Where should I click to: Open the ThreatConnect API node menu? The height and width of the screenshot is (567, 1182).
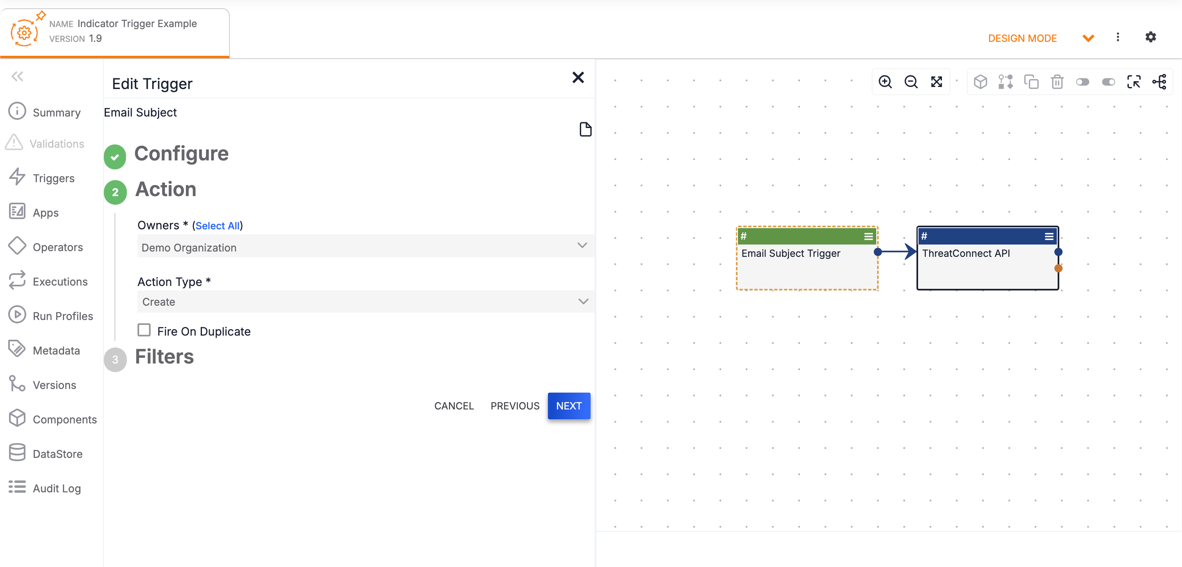(1049, 237)
